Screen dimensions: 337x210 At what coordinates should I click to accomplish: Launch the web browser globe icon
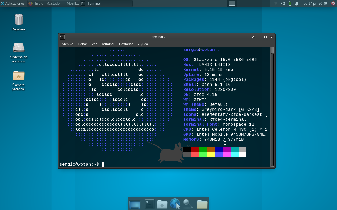coord(175,204)
